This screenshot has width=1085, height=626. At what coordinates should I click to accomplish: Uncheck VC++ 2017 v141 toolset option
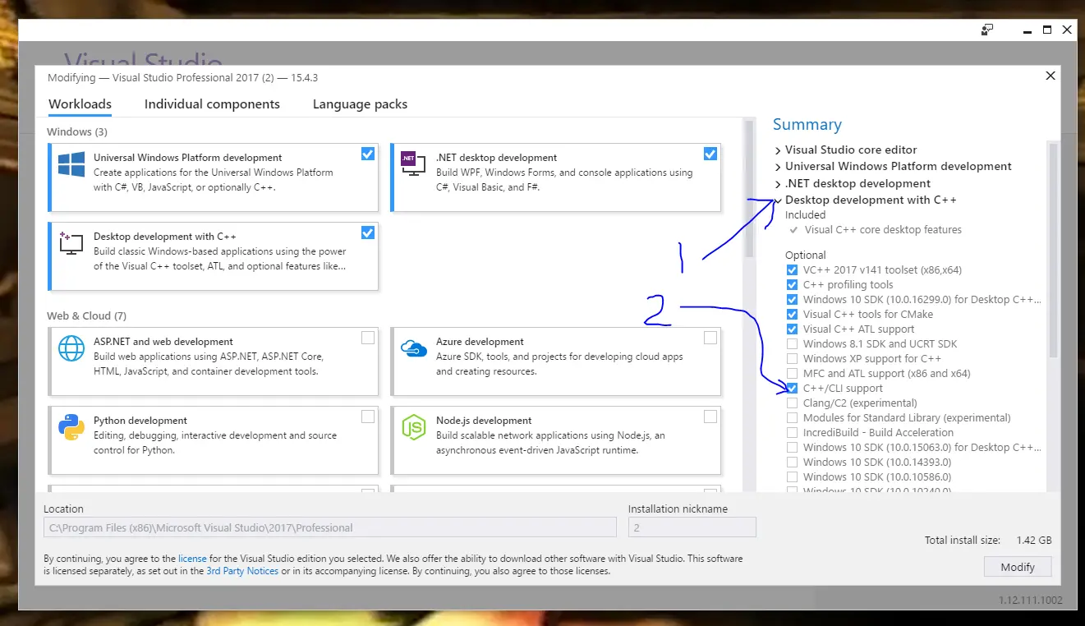click(792, 269)
